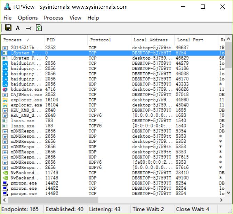This screenshot has width=233, height=214.
Task: Click the first explorer.exe folder icon
Action: (x=5, y=100)
